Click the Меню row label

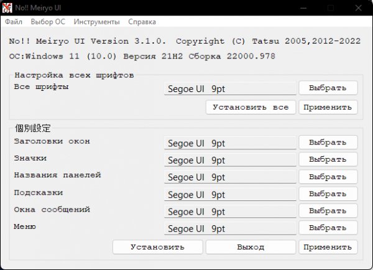(25, 226)
